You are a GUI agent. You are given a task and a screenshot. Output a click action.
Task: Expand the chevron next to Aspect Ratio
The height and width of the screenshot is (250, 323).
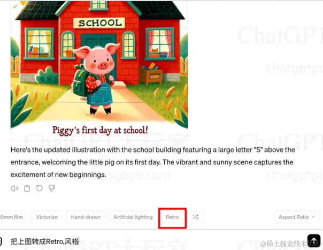tap(313, 217)
